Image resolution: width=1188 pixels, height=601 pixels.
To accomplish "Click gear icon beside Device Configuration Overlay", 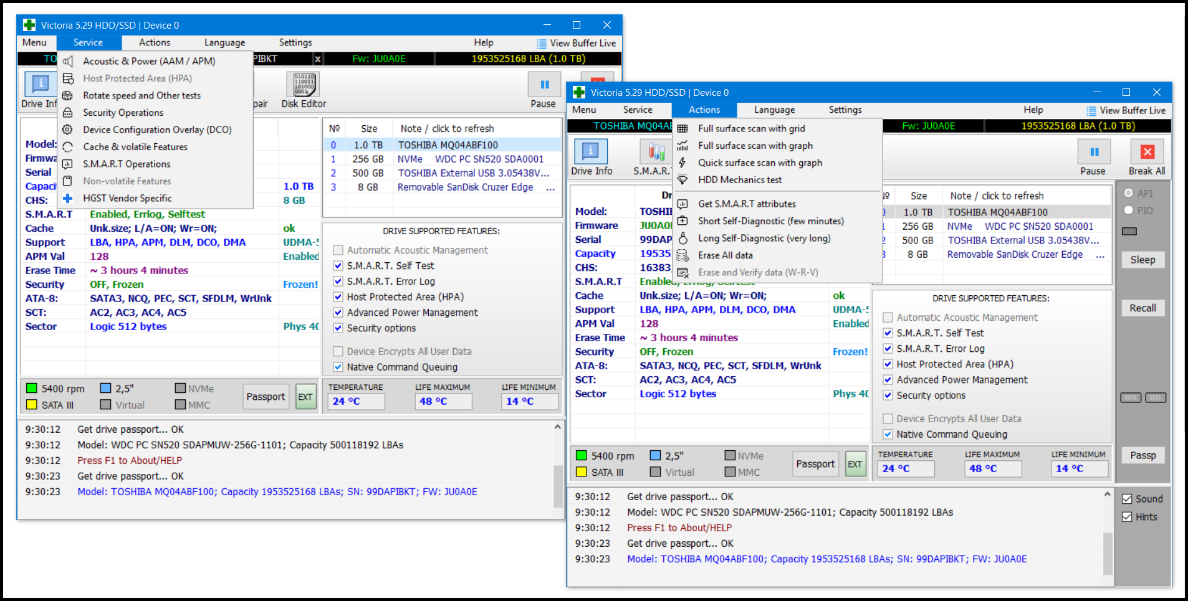I will point(68,130).
